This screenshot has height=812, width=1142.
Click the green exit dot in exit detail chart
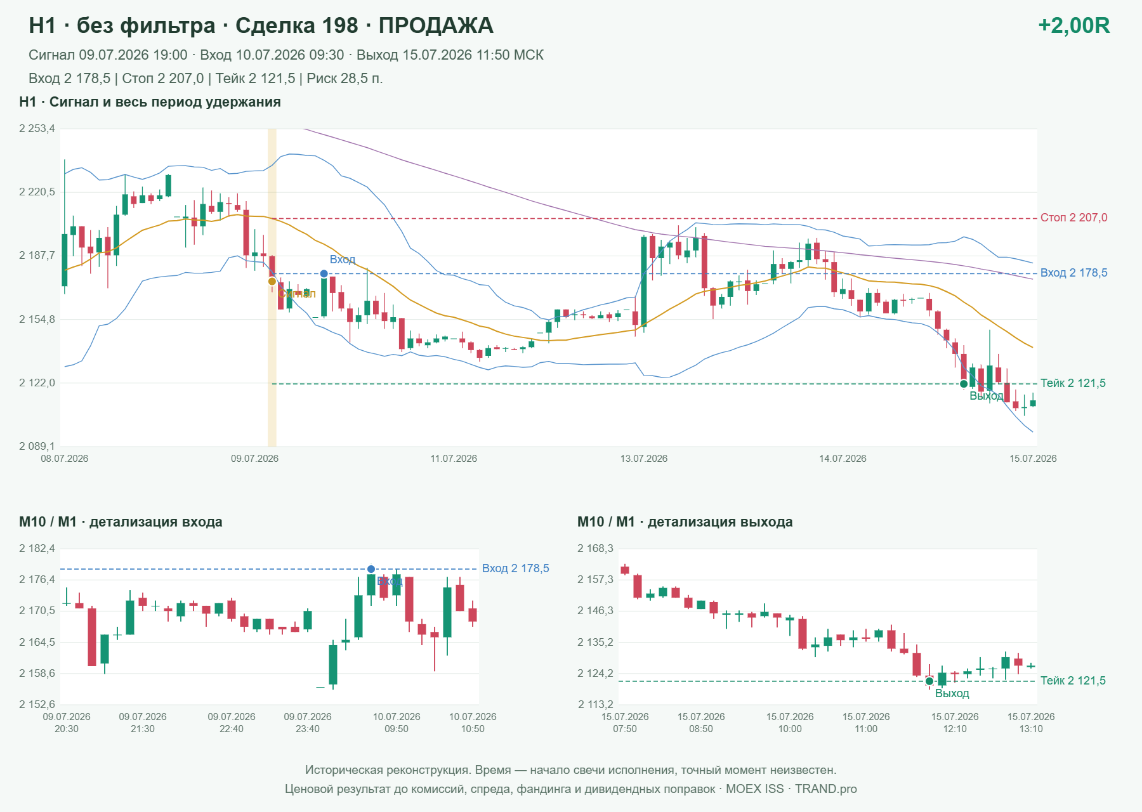pyautogui.click(x=929, y=681)
